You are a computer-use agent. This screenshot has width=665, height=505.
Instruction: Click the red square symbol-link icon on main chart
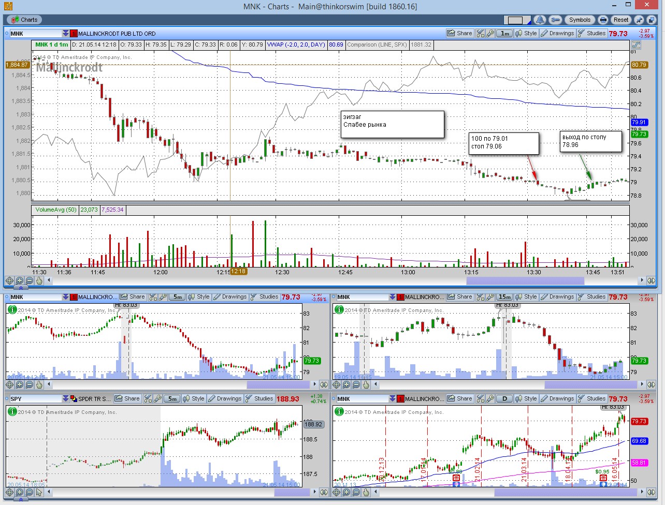(74, 33)
